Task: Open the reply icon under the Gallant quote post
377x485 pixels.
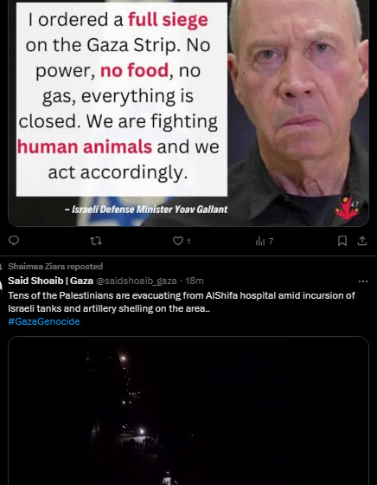Action: (14, 241)
